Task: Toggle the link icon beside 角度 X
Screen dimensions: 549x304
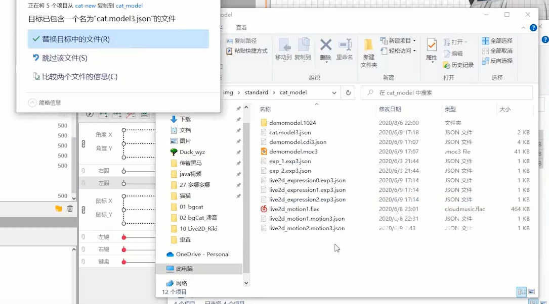Action: coord(83,144)
